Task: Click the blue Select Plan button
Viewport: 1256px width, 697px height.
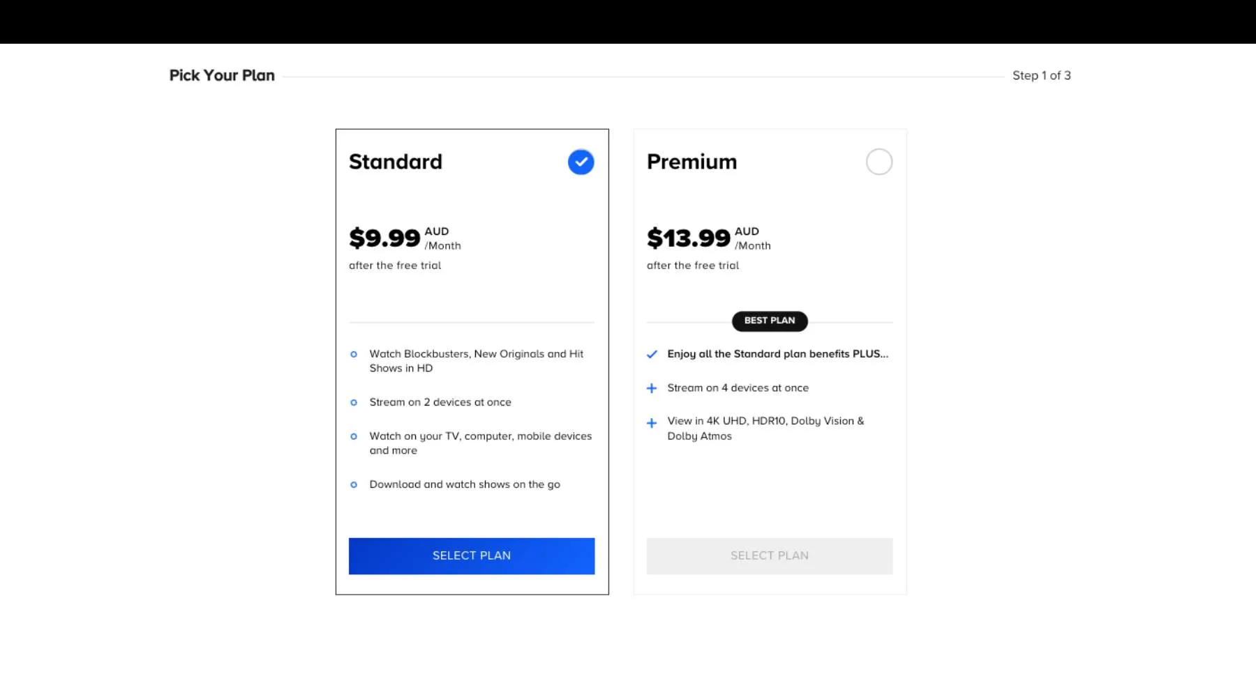Action: pyautogui.click(x=472, y=556)
